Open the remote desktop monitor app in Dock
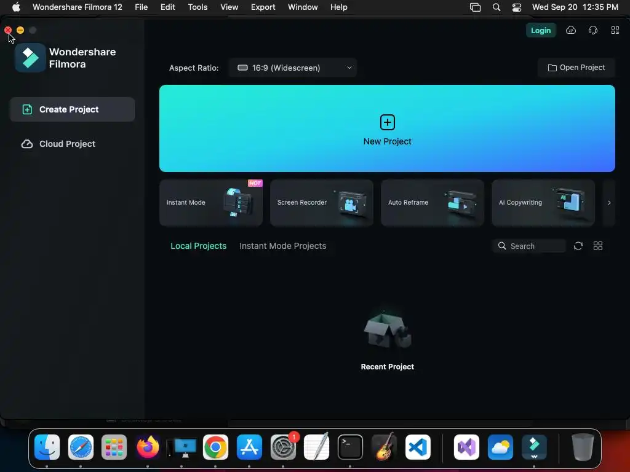The image size is (630, 472). 181,448
